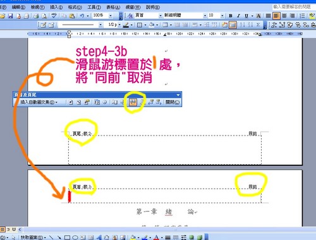Apply italic formatting
Viewport: 316px width, 240px height.
pyautogui.click(x=238, y=16)
